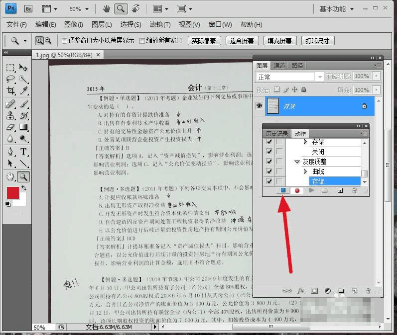Click the red record action button
The width and height of the screenshot is (397, 335).
click(x=297, y=190)
